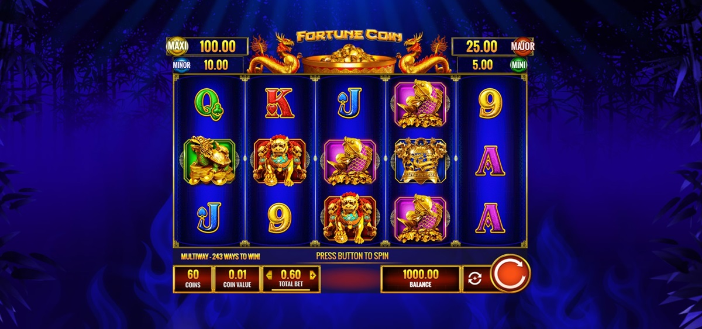Click the gold coin bowl at top
The height and width of the screenshot is (329, 702).
click(x=350, y=61)
